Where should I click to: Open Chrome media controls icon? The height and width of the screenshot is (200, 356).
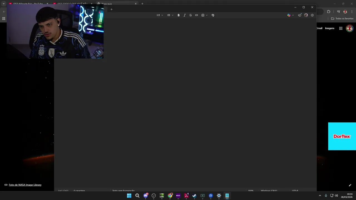click(338, 12)
